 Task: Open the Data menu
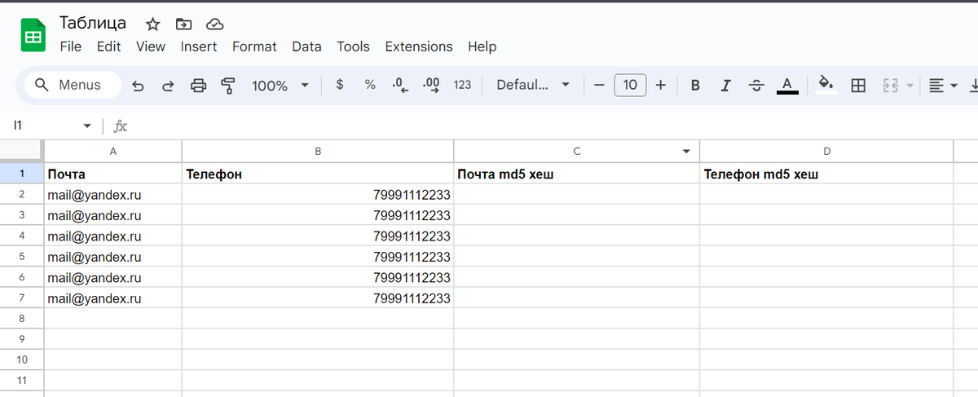click(306, 46)
